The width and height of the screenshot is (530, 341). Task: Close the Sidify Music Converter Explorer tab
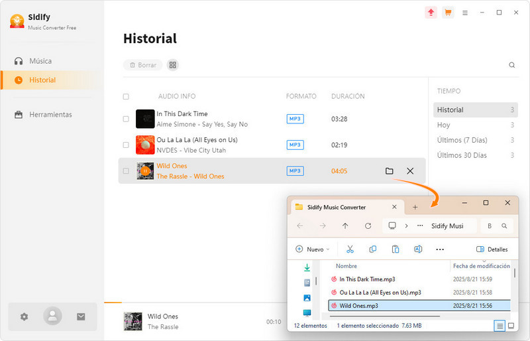click(x=394, y=207)
